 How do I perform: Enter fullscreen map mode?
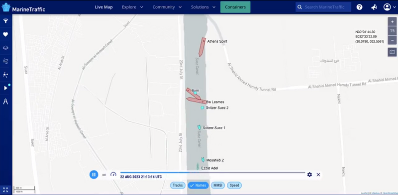point(5,190)
